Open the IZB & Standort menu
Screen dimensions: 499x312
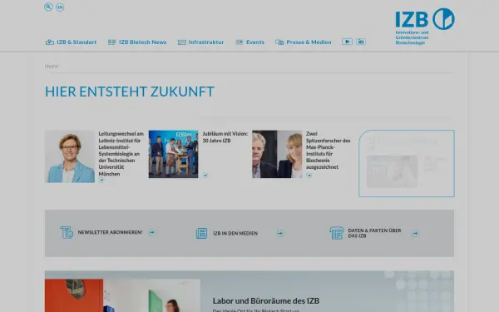(77, 42)
